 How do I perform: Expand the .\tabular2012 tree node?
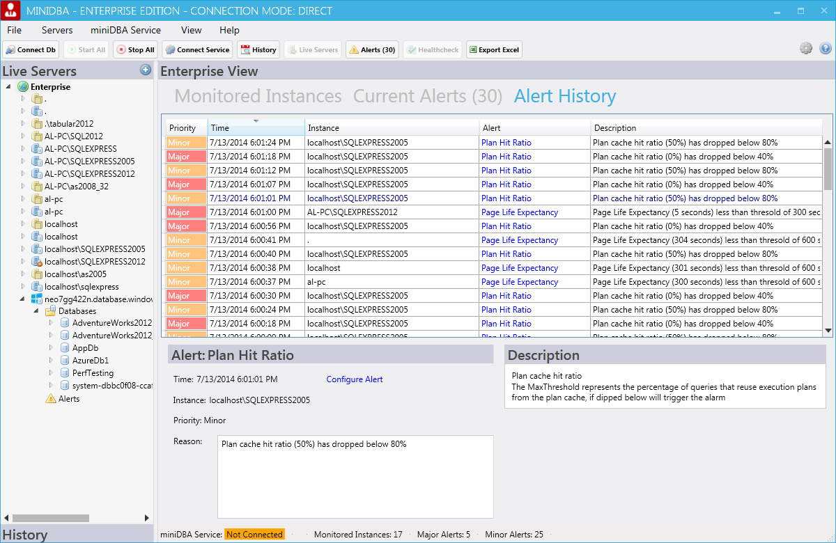[22, 124]
